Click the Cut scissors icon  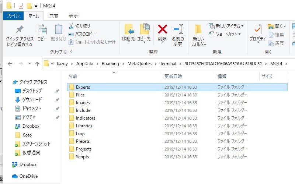click(x=71, y=26)
